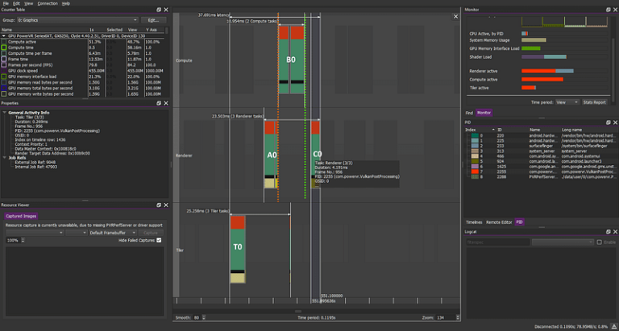Select the red com.powervr PID color swatch
This screenshot has height=331, width=619.
pos(475,172)
